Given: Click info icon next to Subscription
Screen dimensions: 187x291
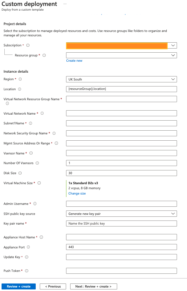Looking at the screenshot, I should pos(28,45).
